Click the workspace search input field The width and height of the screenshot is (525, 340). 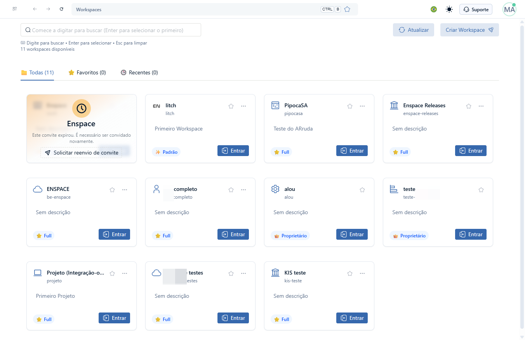[111, 30]
